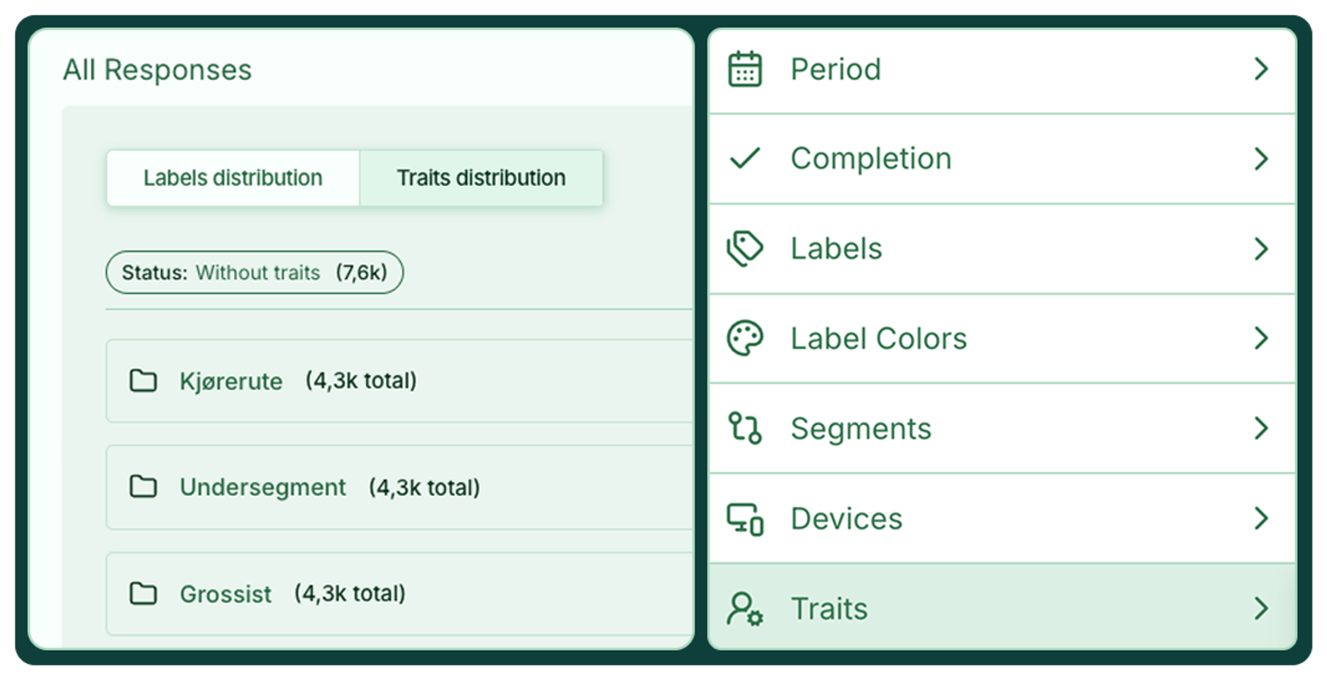Click the (4,3k total) text after Undersegment
The height and width of the screenshot is (680, 1327).
click(x=424, y=487)
